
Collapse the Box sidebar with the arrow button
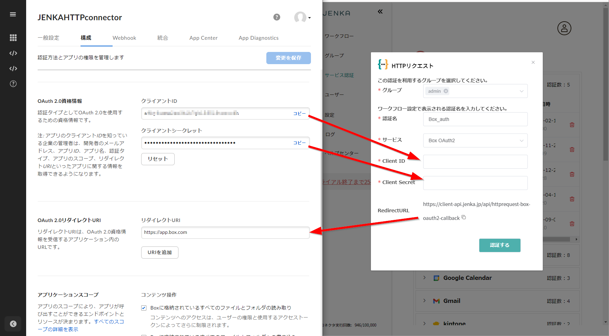point(13,324)
